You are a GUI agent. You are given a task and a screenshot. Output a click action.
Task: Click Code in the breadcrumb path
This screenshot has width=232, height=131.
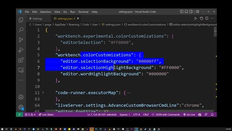pyautogui.click(x=86, y=24)
